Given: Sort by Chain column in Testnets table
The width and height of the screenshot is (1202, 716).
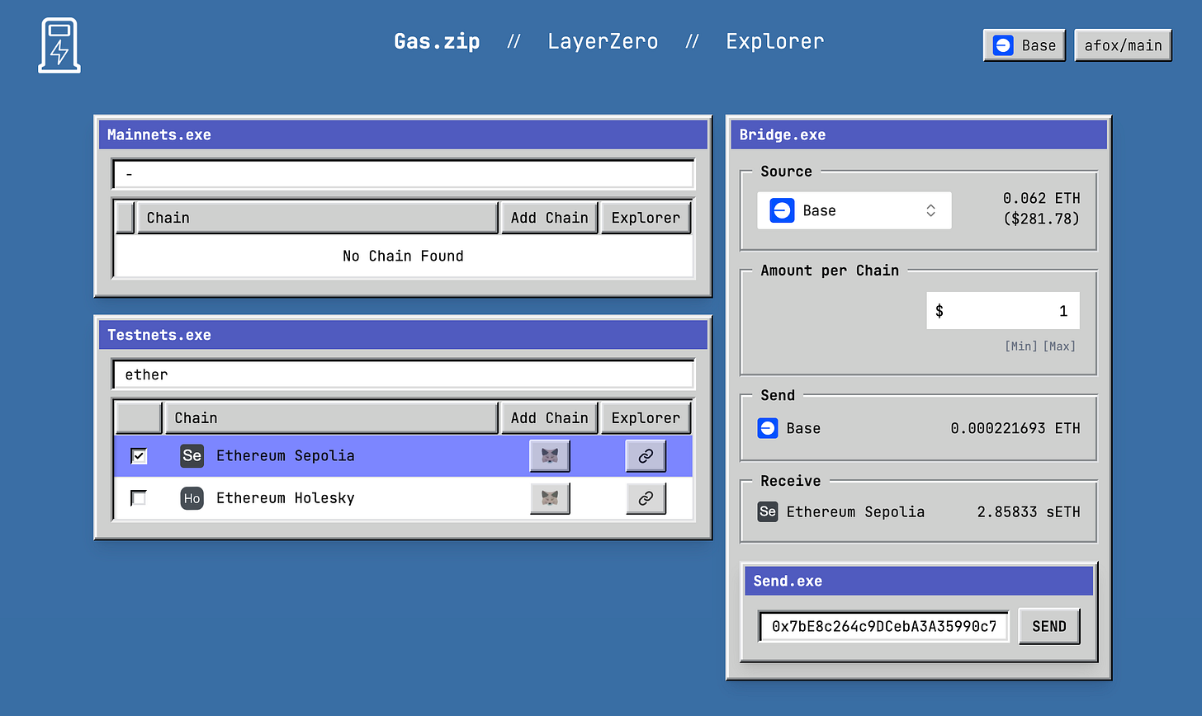Looking at the screenshot, I should (332, 418).
